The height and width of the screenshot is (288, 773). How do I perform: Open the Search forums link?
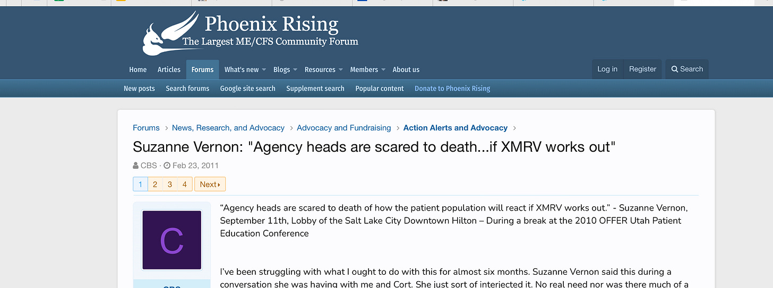187,89
